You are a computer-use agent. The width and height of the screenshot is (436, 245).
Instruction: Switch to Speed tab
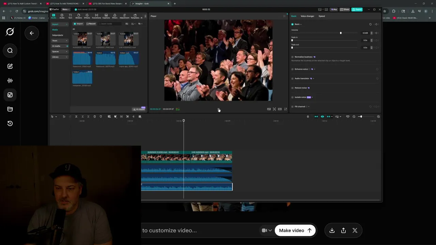[x=322, y=16]
